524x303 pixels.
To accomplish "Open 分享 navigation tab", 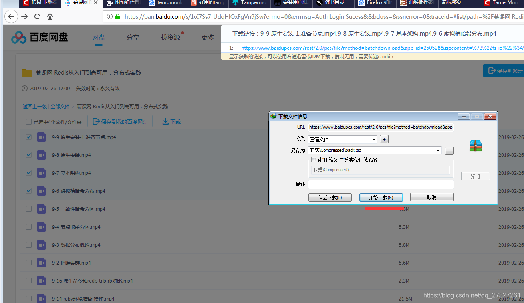I will pos(133,37).
